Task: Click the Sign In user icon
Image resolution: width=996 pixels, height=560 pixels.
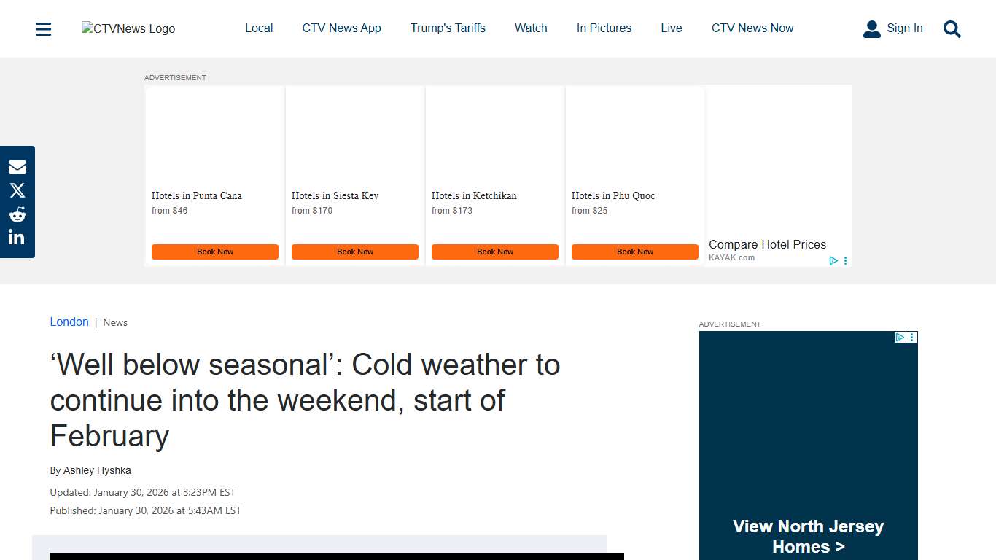Action: pos(872,28)
